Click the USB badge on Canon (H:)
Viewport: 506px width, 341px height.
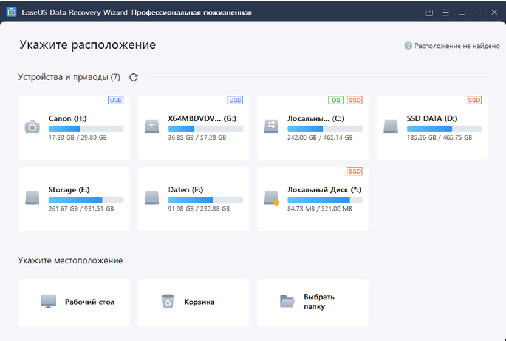(x=115, y=100)
